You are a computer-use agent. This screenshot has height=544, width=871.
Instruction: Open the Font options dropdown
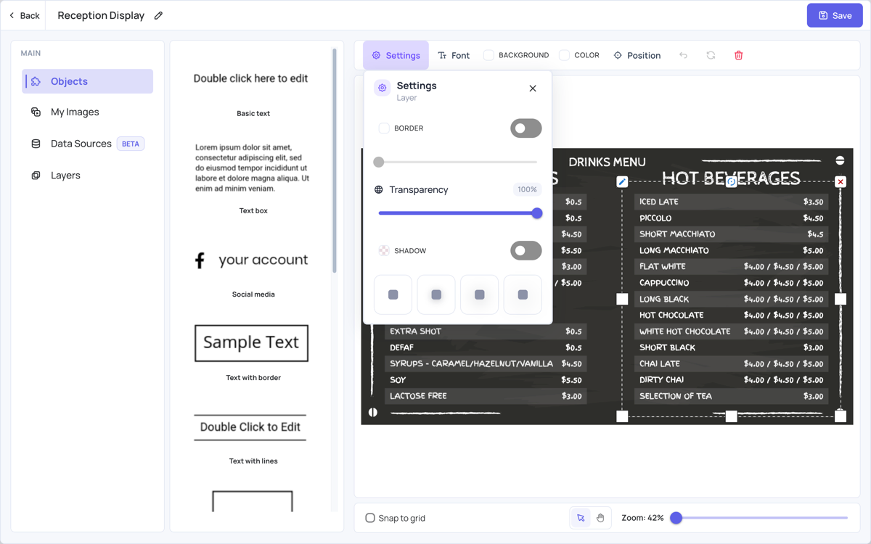point(454,55)
